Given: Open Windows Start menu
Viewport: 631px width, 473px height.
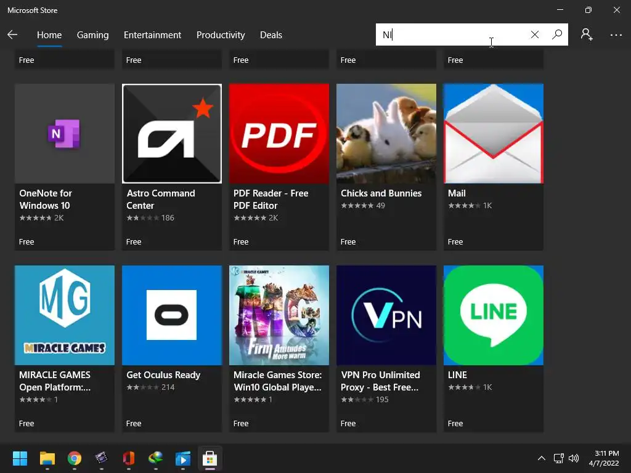Looking at the screenshot, I should click(x=20, y=458).
